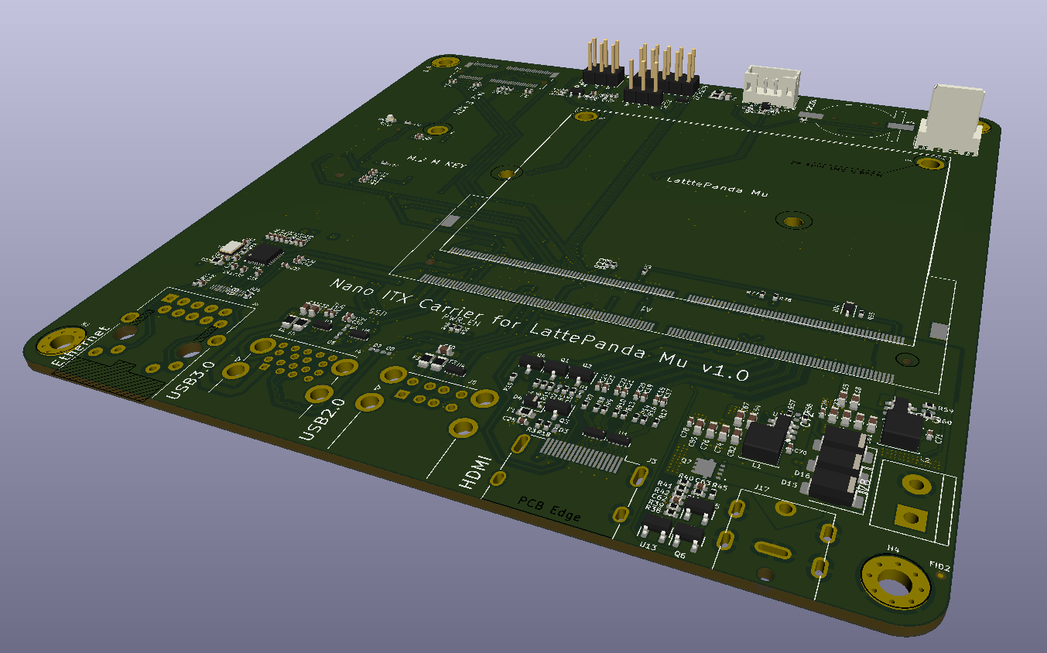This screenshot has width=1047, height=653.
Task: Click the 'LattePanda Mu' module outline label
Action: point(717,186)
